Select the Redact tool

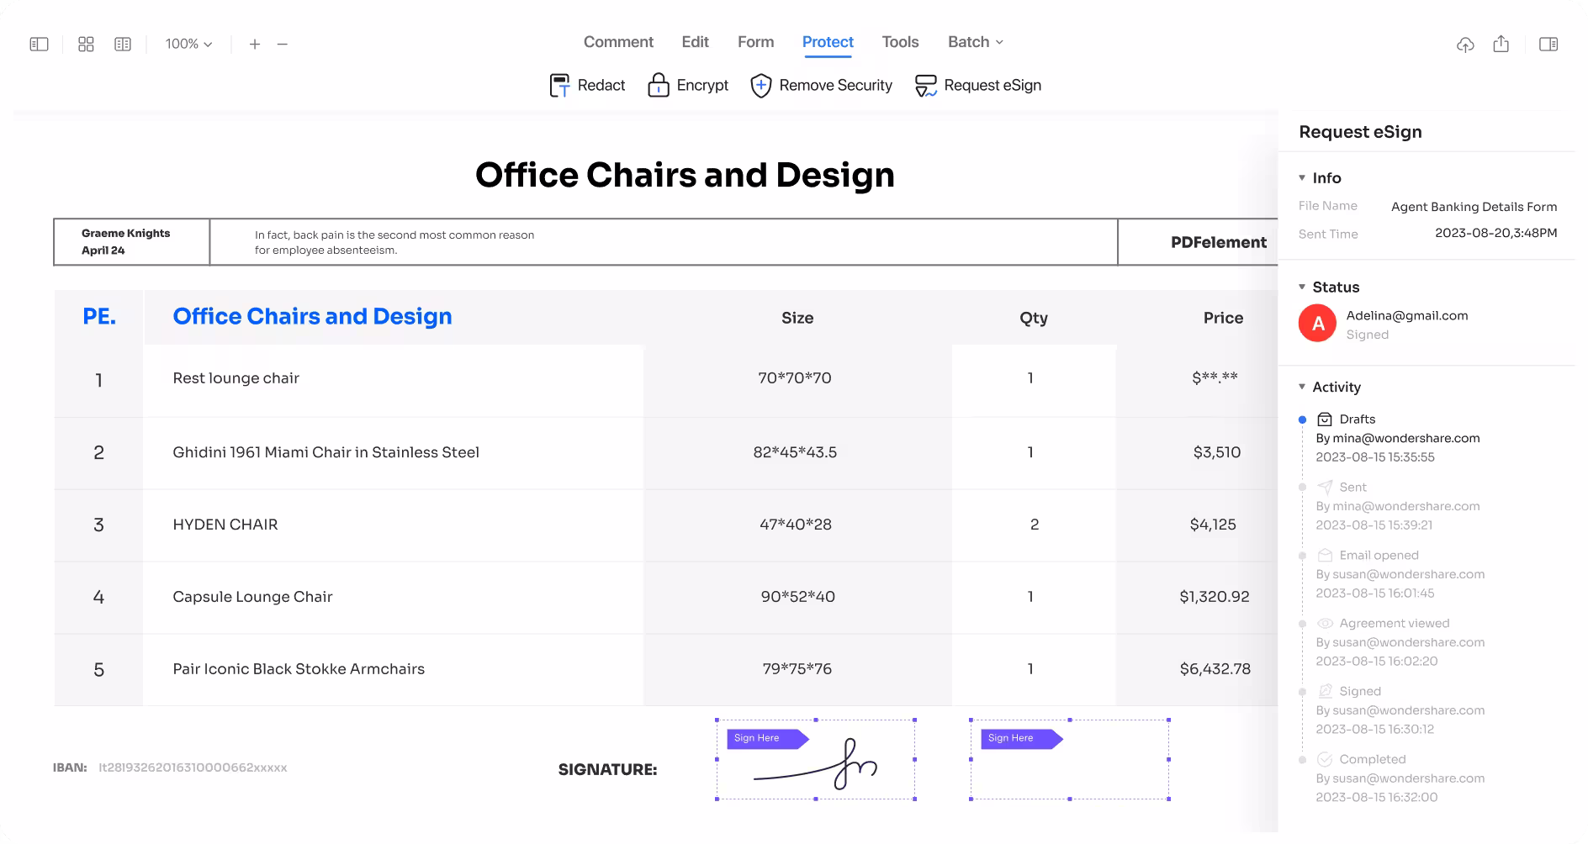pyautogui.click(x=587, y=85)
